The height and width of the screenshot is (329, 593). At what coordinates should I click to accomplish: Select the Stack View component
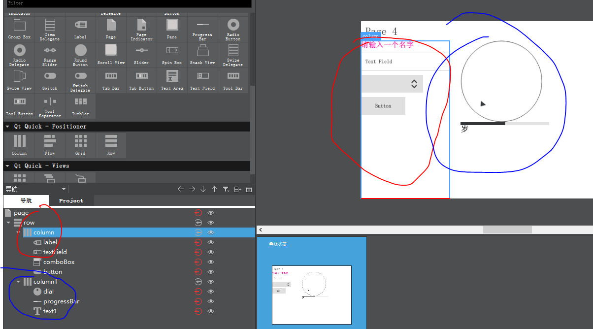(x=202, y=55)
